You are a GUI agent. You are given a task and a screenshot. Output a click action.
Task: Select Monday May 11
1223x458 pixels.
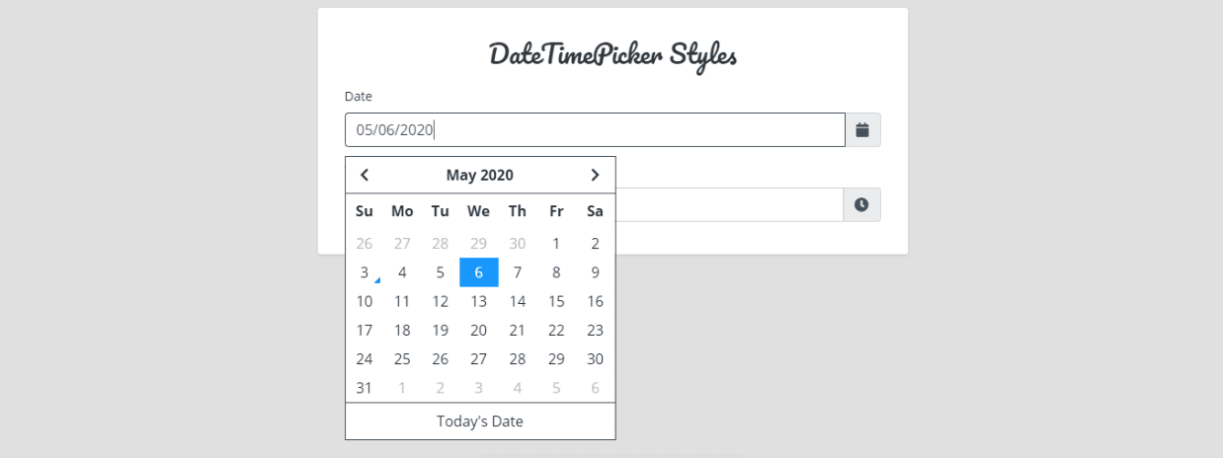pyautogui.click(x=402, y=301)
